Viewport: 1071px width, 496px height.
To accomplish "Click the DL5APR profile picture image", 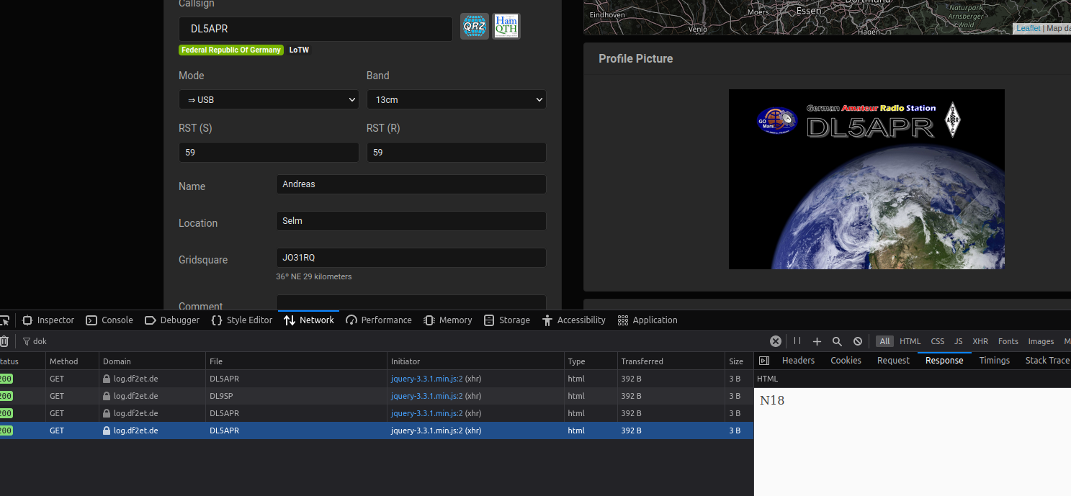I will tap(866, 179).
